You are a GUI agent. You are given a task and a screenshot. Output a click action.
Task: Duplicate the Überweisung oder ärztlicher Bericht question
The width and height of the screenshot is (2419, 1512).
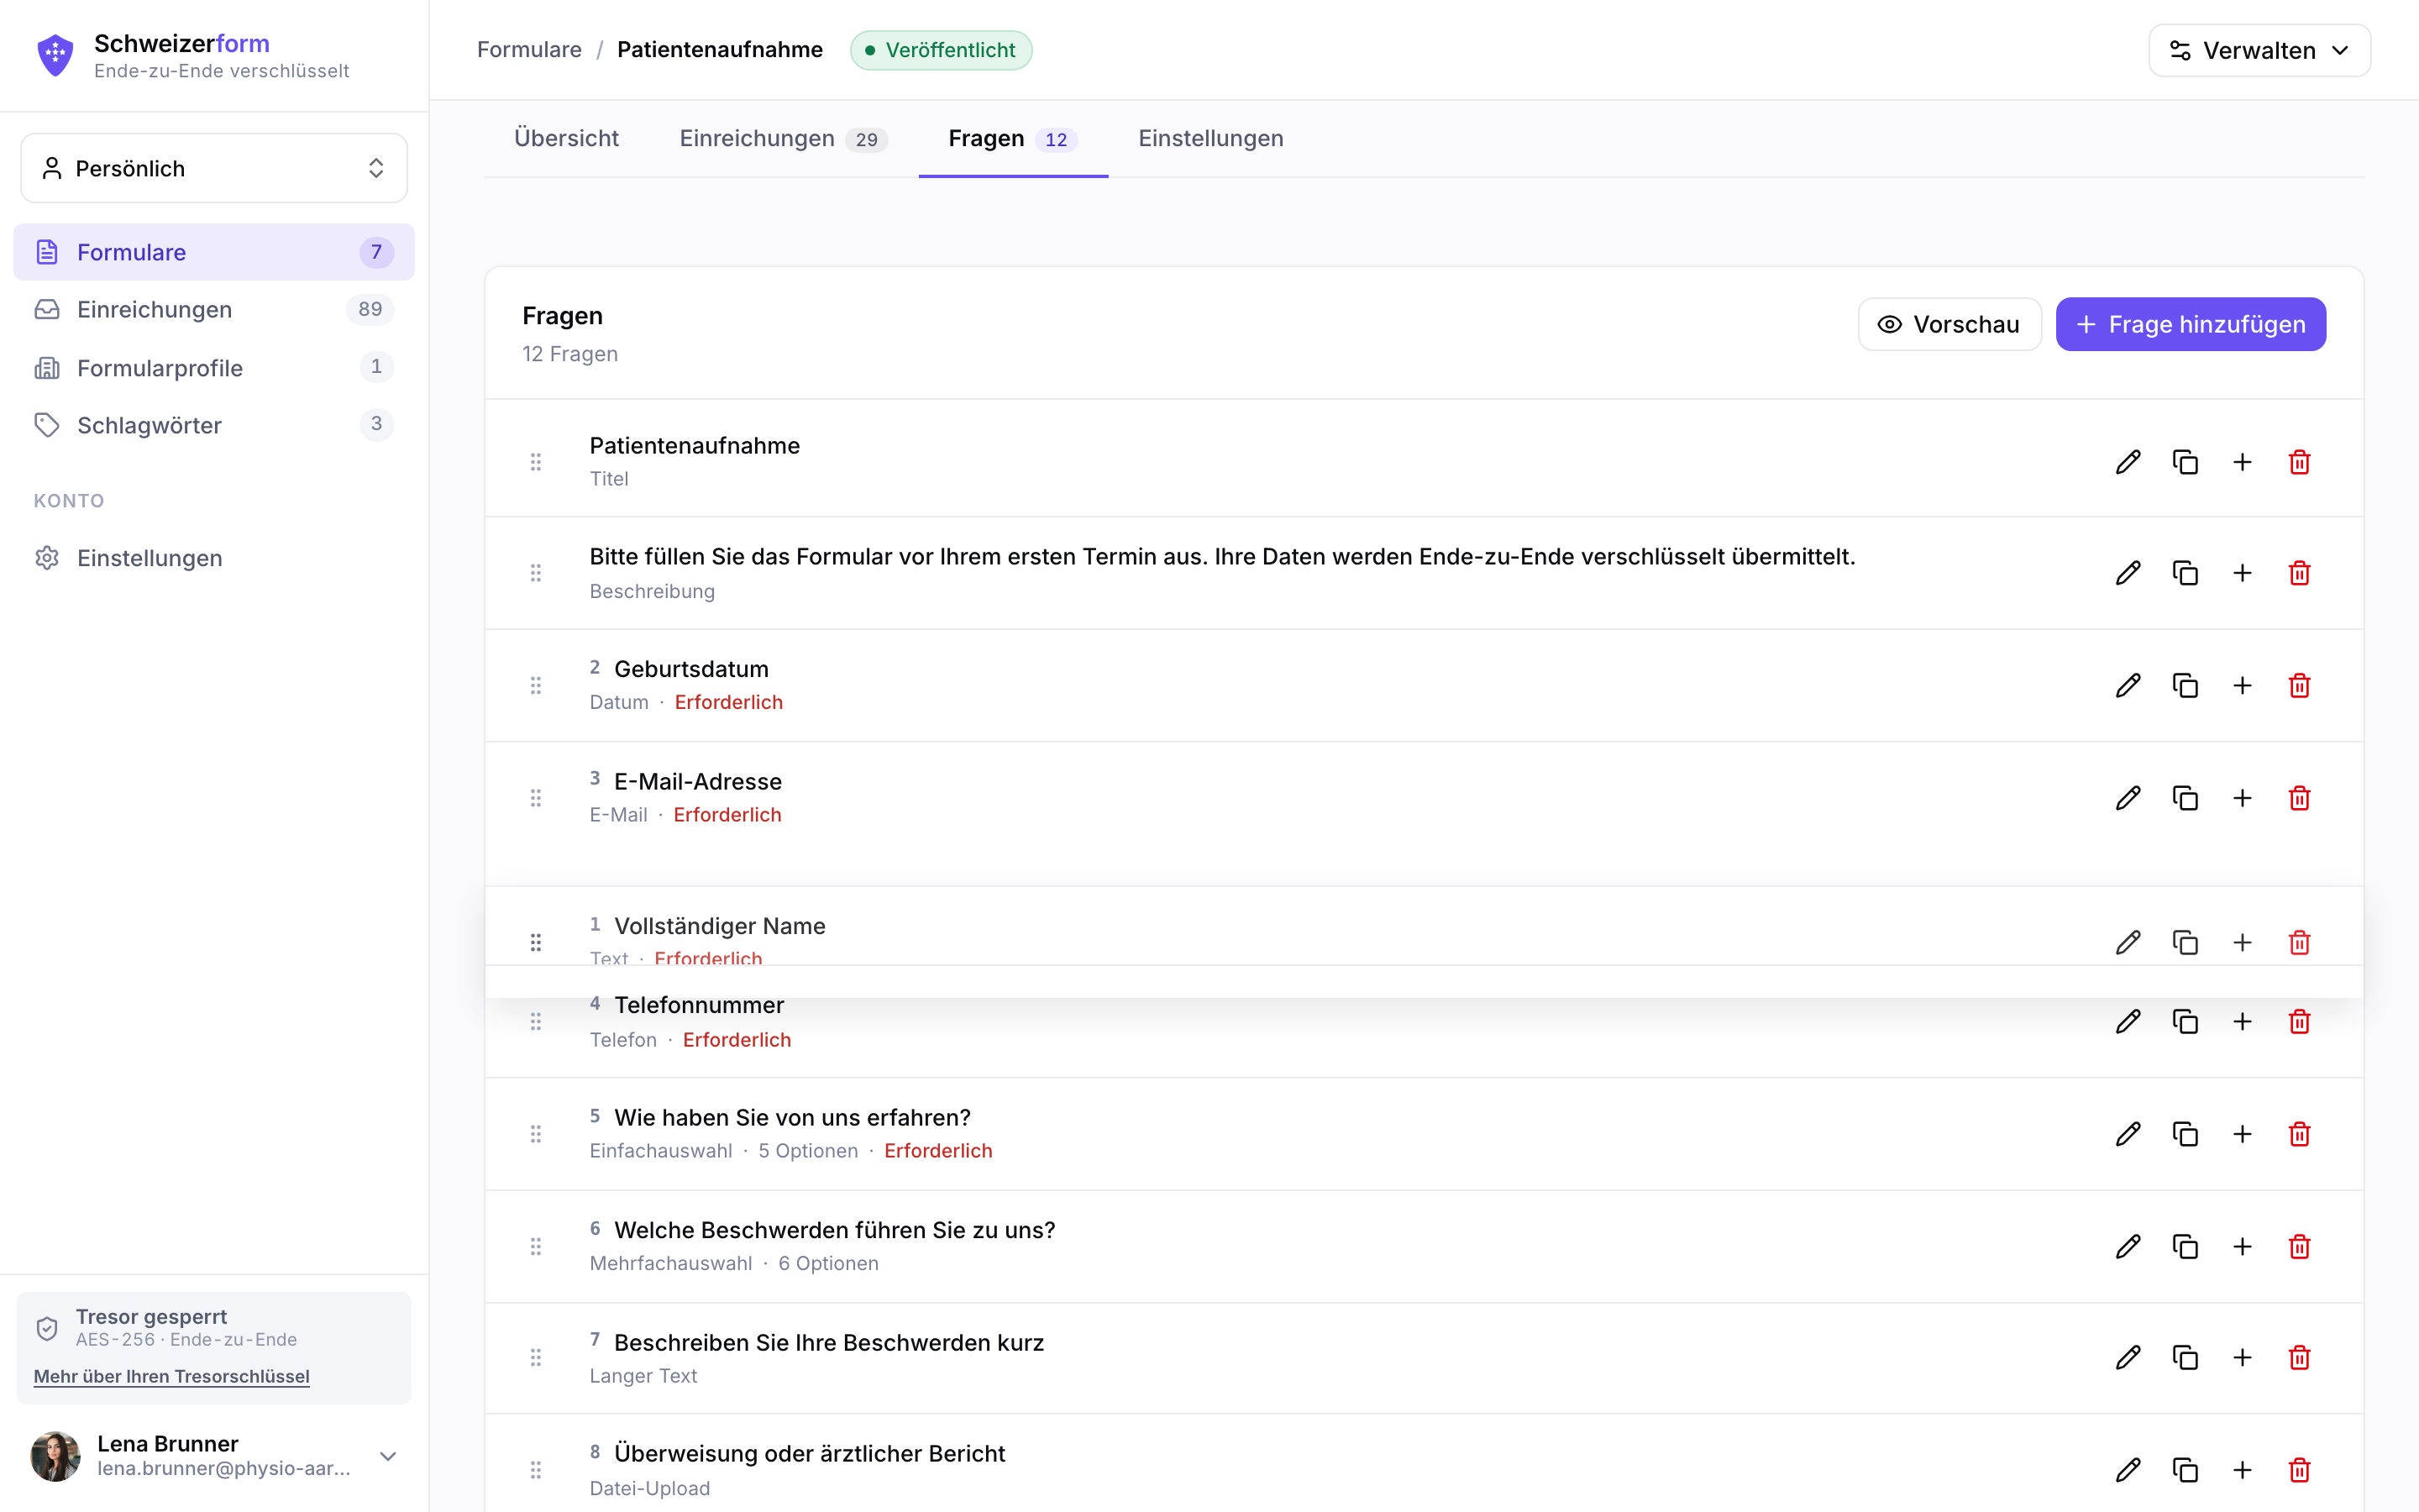pyautogui.click(x=2185, y=1470)
